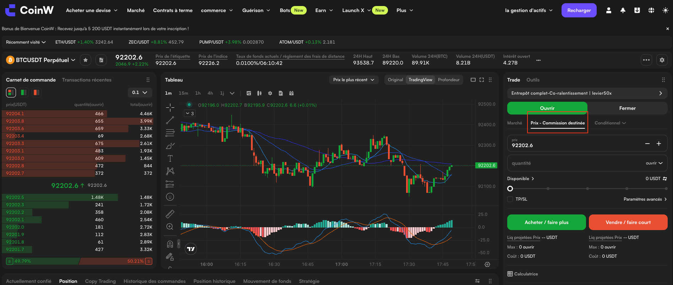Select the text annotation tool
673x285 pixels.
(x=170, y=158)
